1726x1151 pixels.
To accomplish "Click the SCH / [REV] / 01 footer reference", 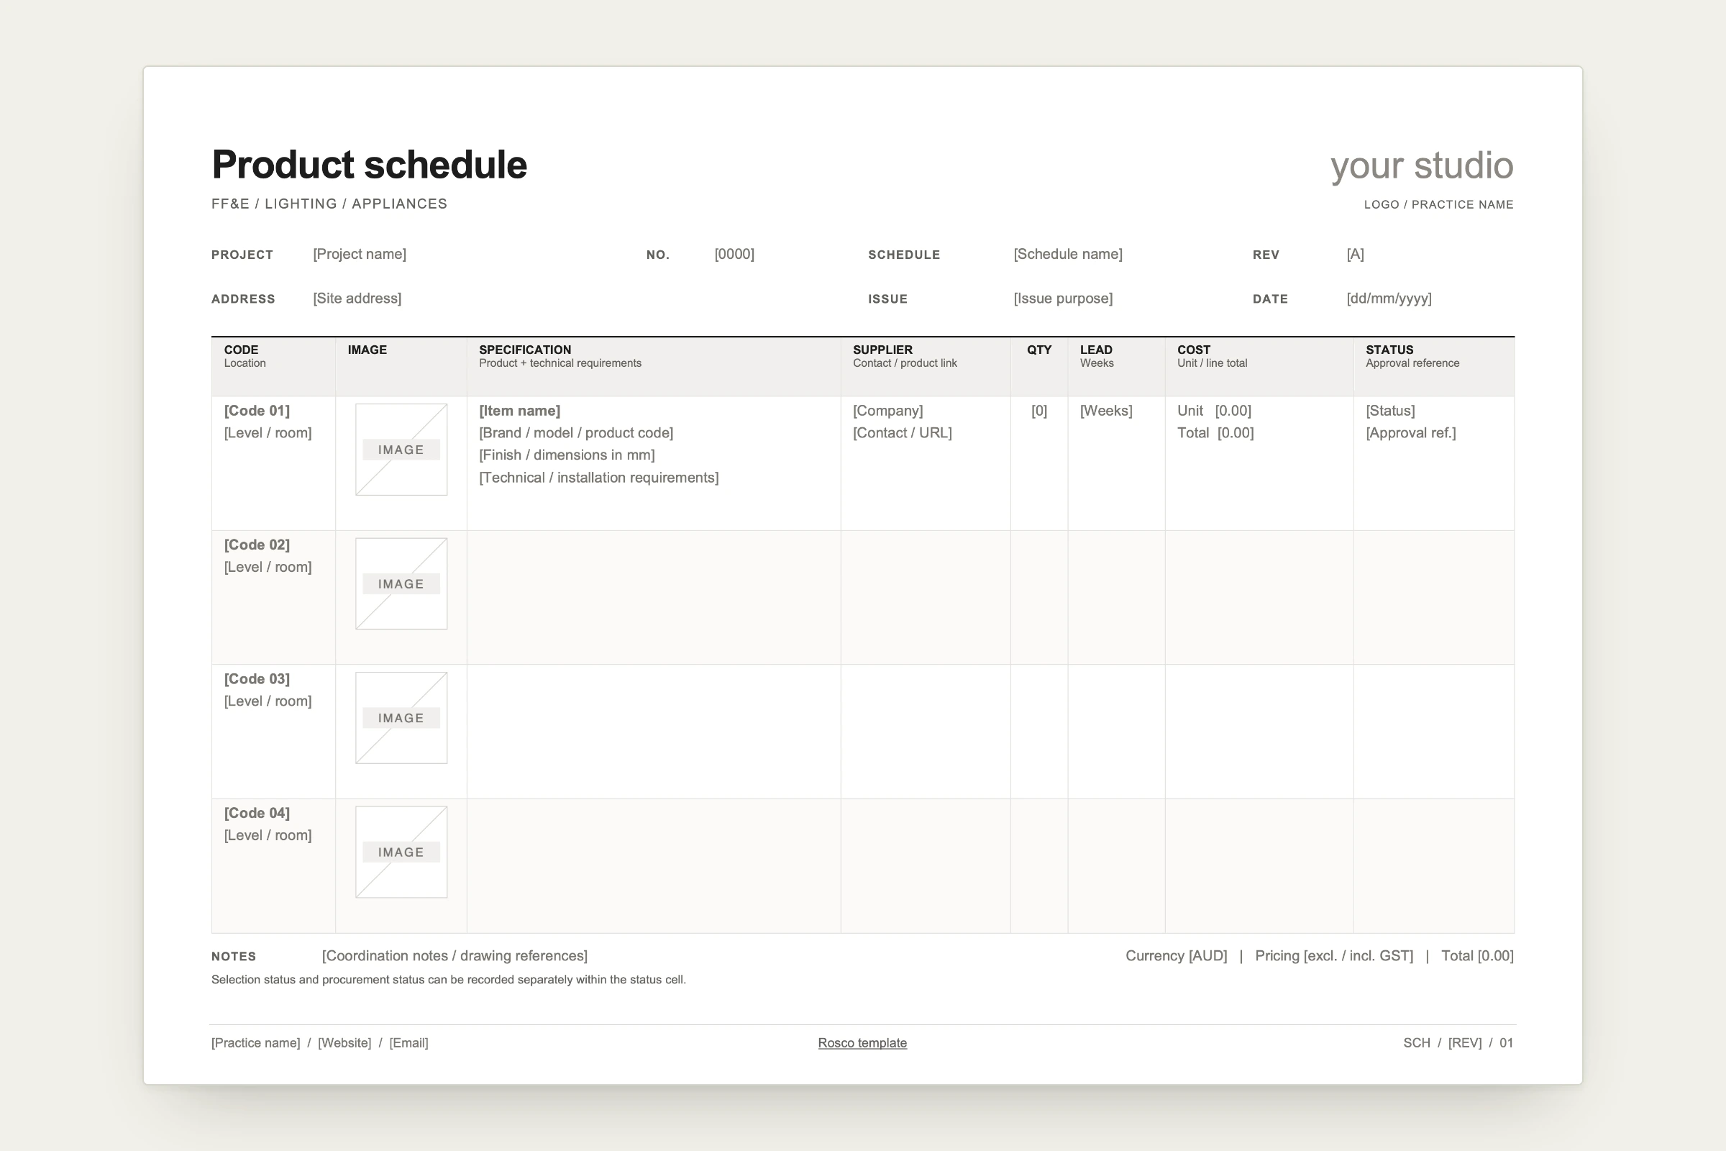I will (1458, 1042).
